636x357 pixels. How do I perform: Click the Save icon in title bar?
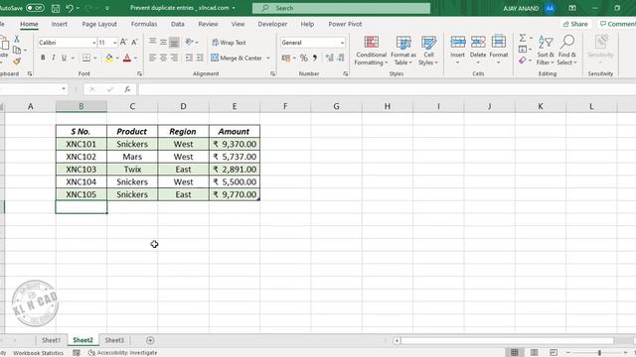(x=56, y=8)
